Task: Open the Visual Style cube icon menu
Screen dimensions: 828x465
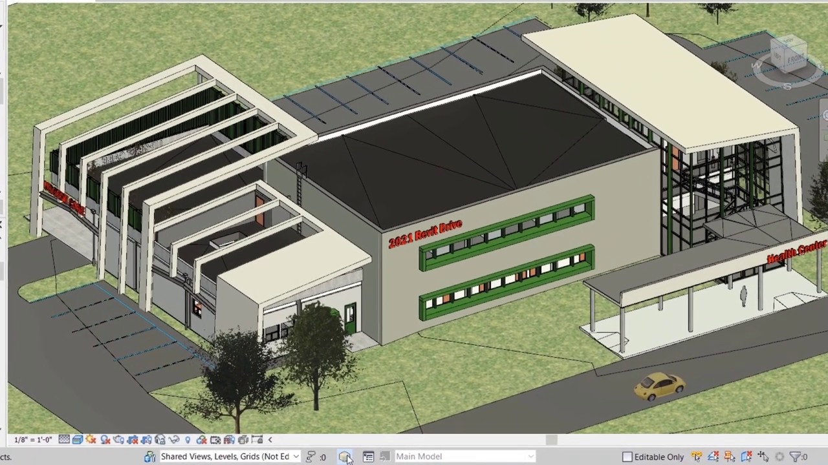Action: tap(77, 440)
